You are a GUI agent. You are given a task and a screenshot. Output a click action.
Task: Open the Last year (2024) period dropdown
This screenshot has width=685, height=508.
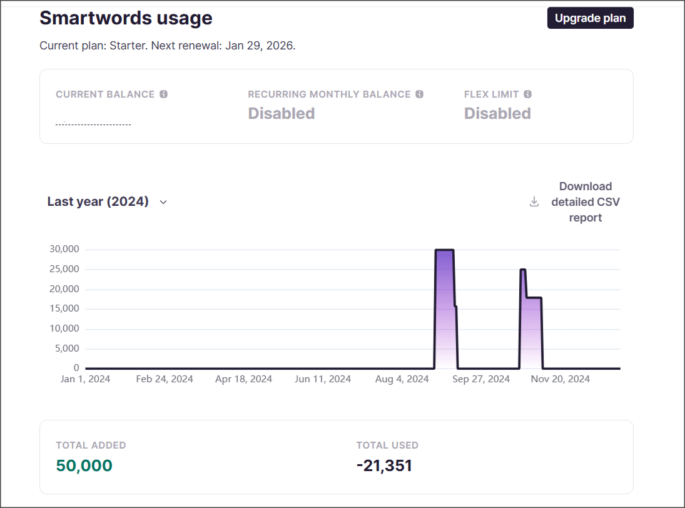pos(98,201)
